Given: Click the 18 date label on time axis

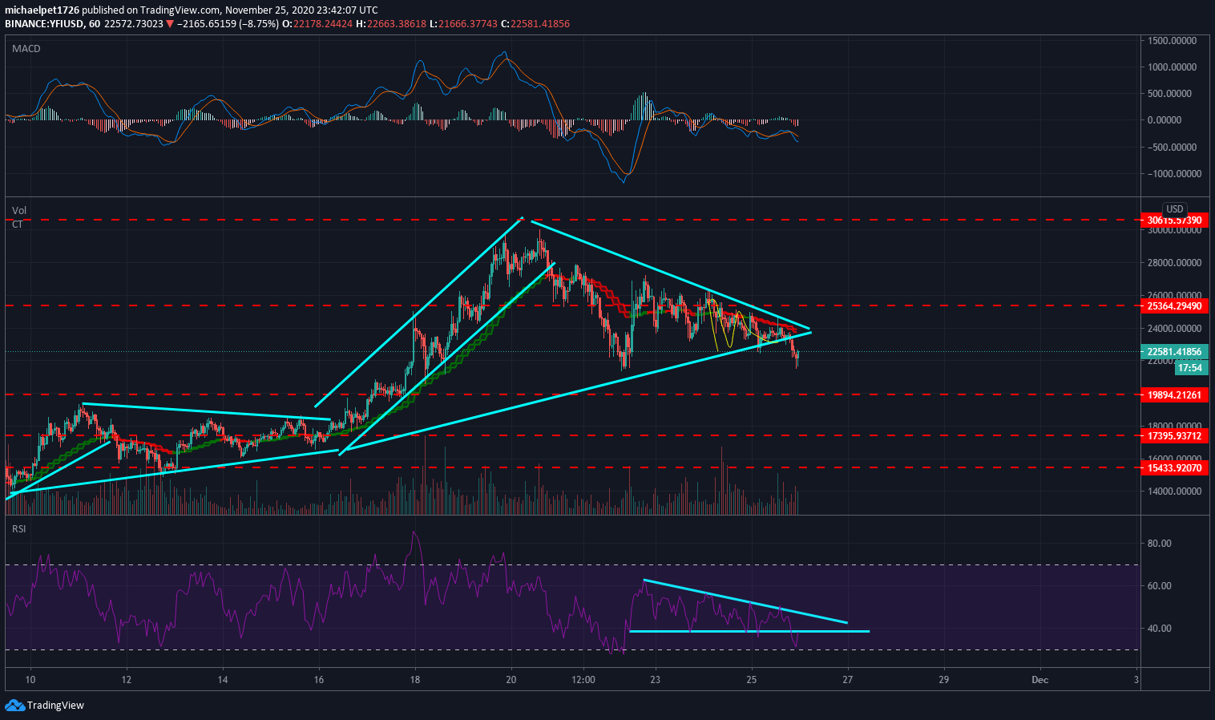Looking at the screenshot, I should [x=415, y=680].
